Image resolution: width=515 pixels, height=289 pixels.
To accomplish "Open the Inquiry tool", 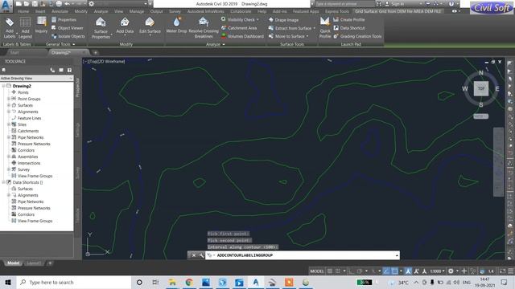I will 41,25.
